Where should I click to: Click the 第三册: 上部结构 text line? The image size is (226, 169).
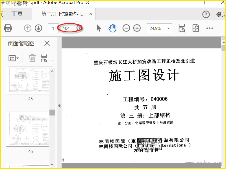(x=145, y=115)
